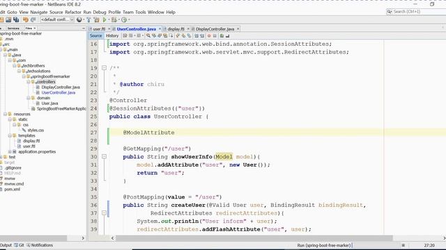Run the project with green arrow
Screen dimensions: 446x250
(x=104, y=19)
